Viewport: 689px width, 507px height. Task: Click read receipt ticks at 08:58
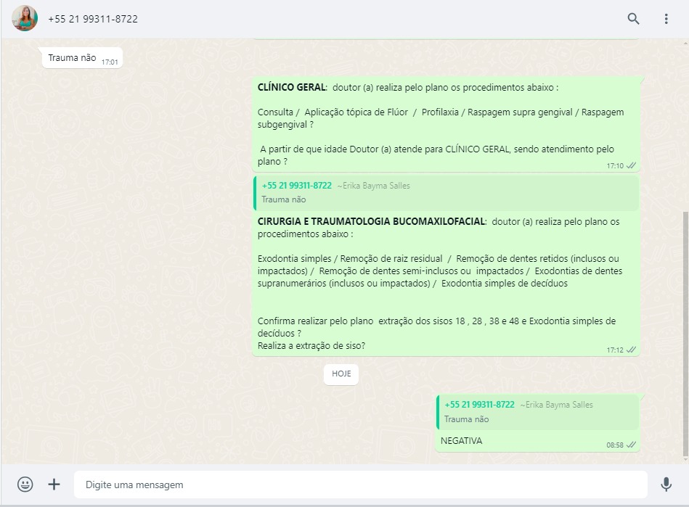(x=631, y=445)
